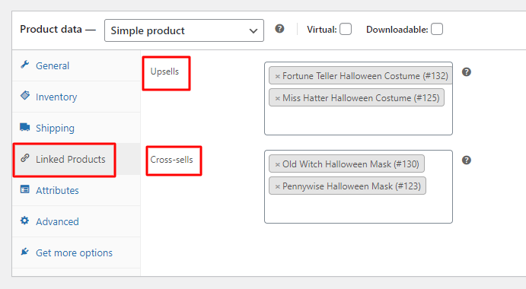Click the Upsells field label
Image resolution: width=526 pixels, height=289 pixels.
click(x=164, y=71)
